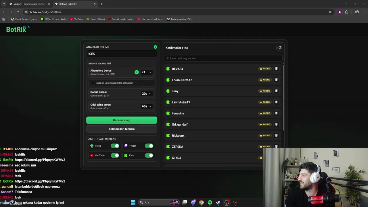The height and width of the screenshot is (207, 368).
Task: Remove cany using the trash icon
Action: pyautogui.click(x=276, y=91)
